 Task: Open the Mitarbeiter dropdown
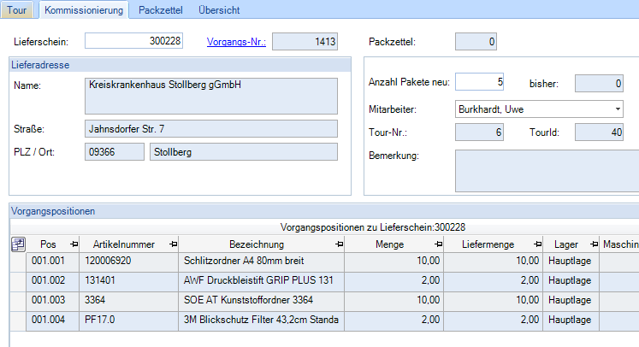pos(618,109)
